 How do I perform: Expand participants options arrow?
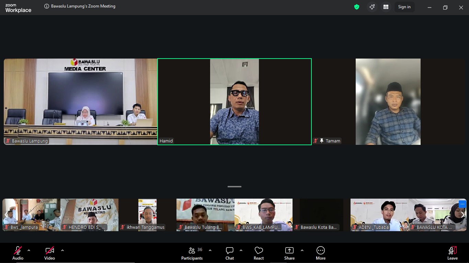pos(210,250)
